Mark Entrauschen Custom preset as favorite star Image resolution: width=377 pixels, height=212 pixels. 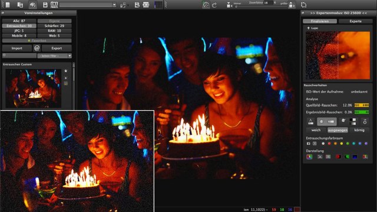[65, 71]
